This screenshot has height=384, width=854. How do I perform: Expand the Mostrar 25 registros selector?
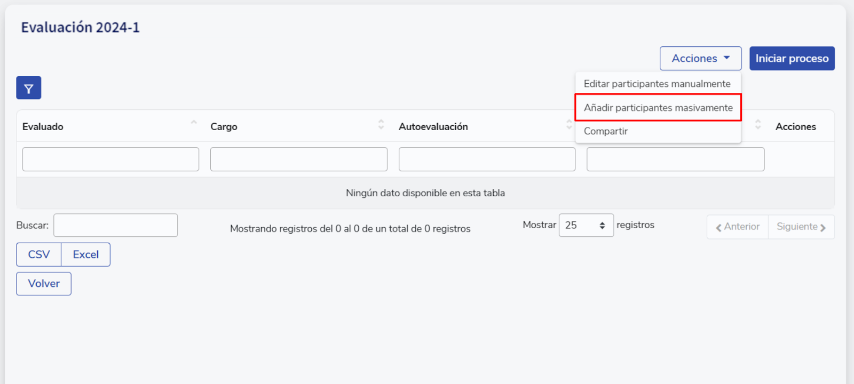click(x=586, y=226)
